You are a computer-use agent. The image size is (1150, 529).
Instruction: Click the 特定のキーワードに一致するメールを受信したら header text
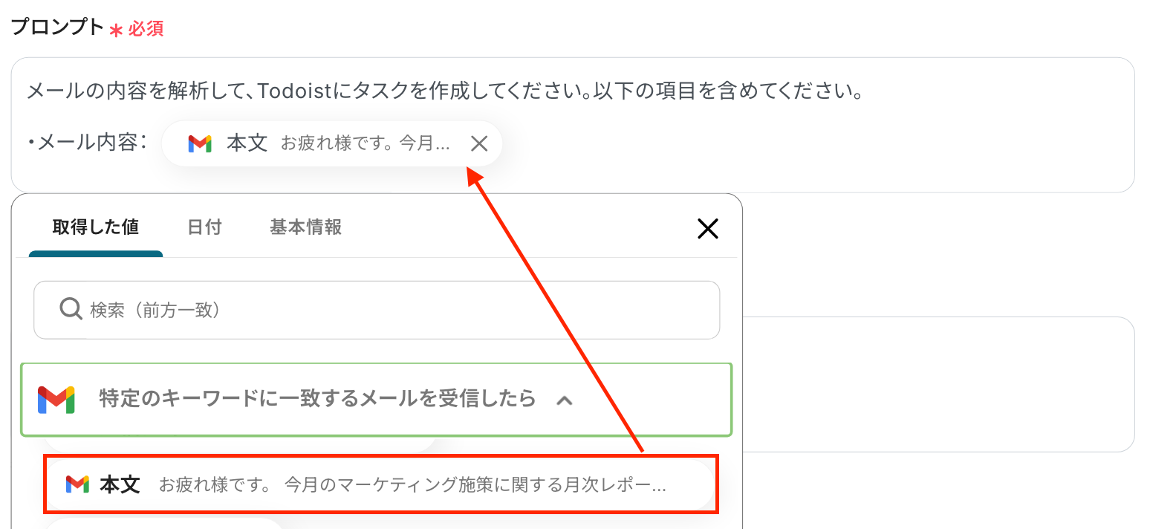317,399
